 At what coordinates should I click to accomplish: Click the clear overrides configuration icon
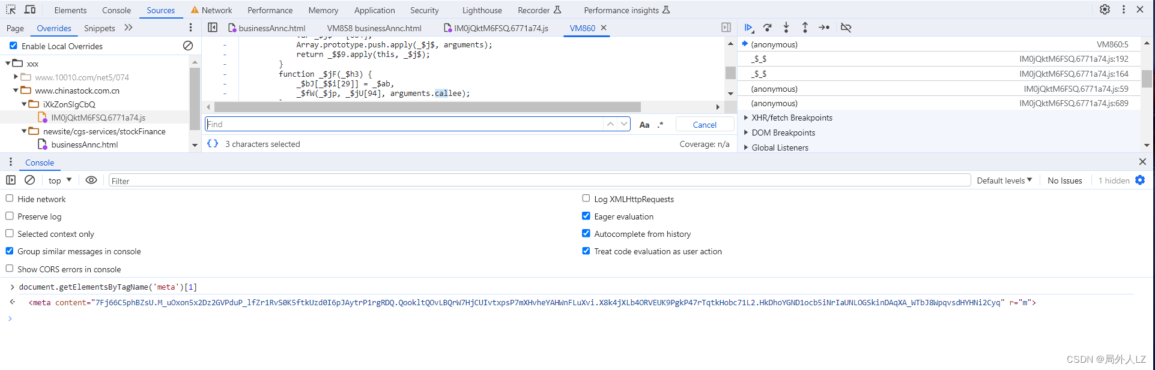click(x=188, y=46)
